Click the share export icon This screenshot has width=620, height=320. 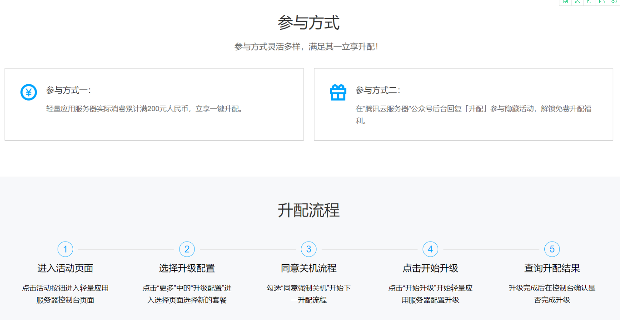point(602,2)
